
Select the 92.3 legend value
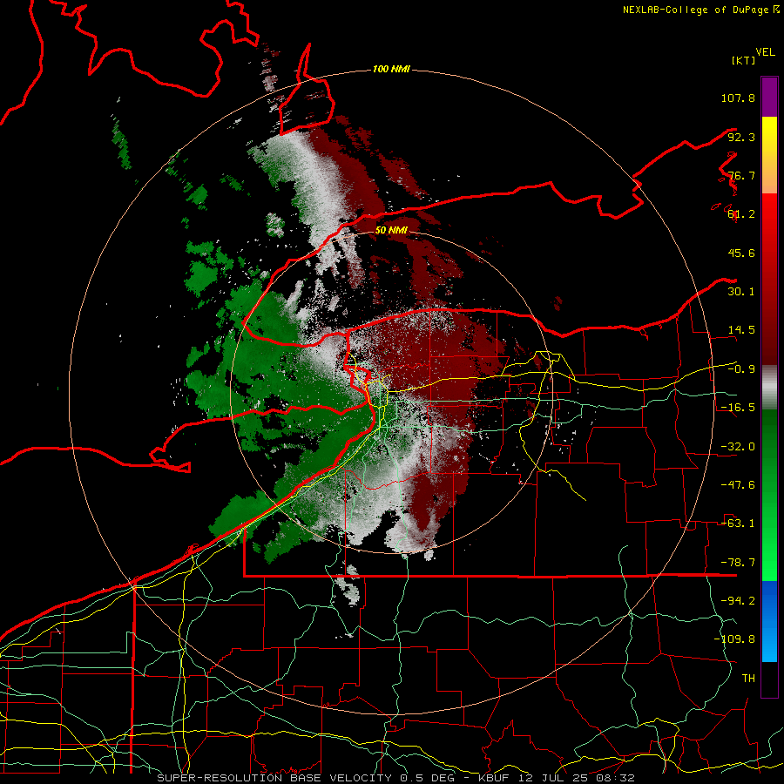coord(741,137)
